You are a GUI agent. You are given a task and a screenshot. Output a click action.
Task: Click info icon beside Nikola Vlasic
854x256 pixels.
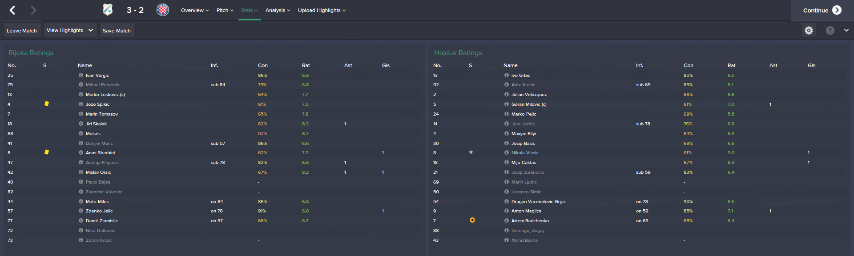(507, 152)
